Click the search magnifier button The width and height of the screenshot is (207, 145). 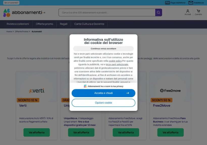coord(159,13)
